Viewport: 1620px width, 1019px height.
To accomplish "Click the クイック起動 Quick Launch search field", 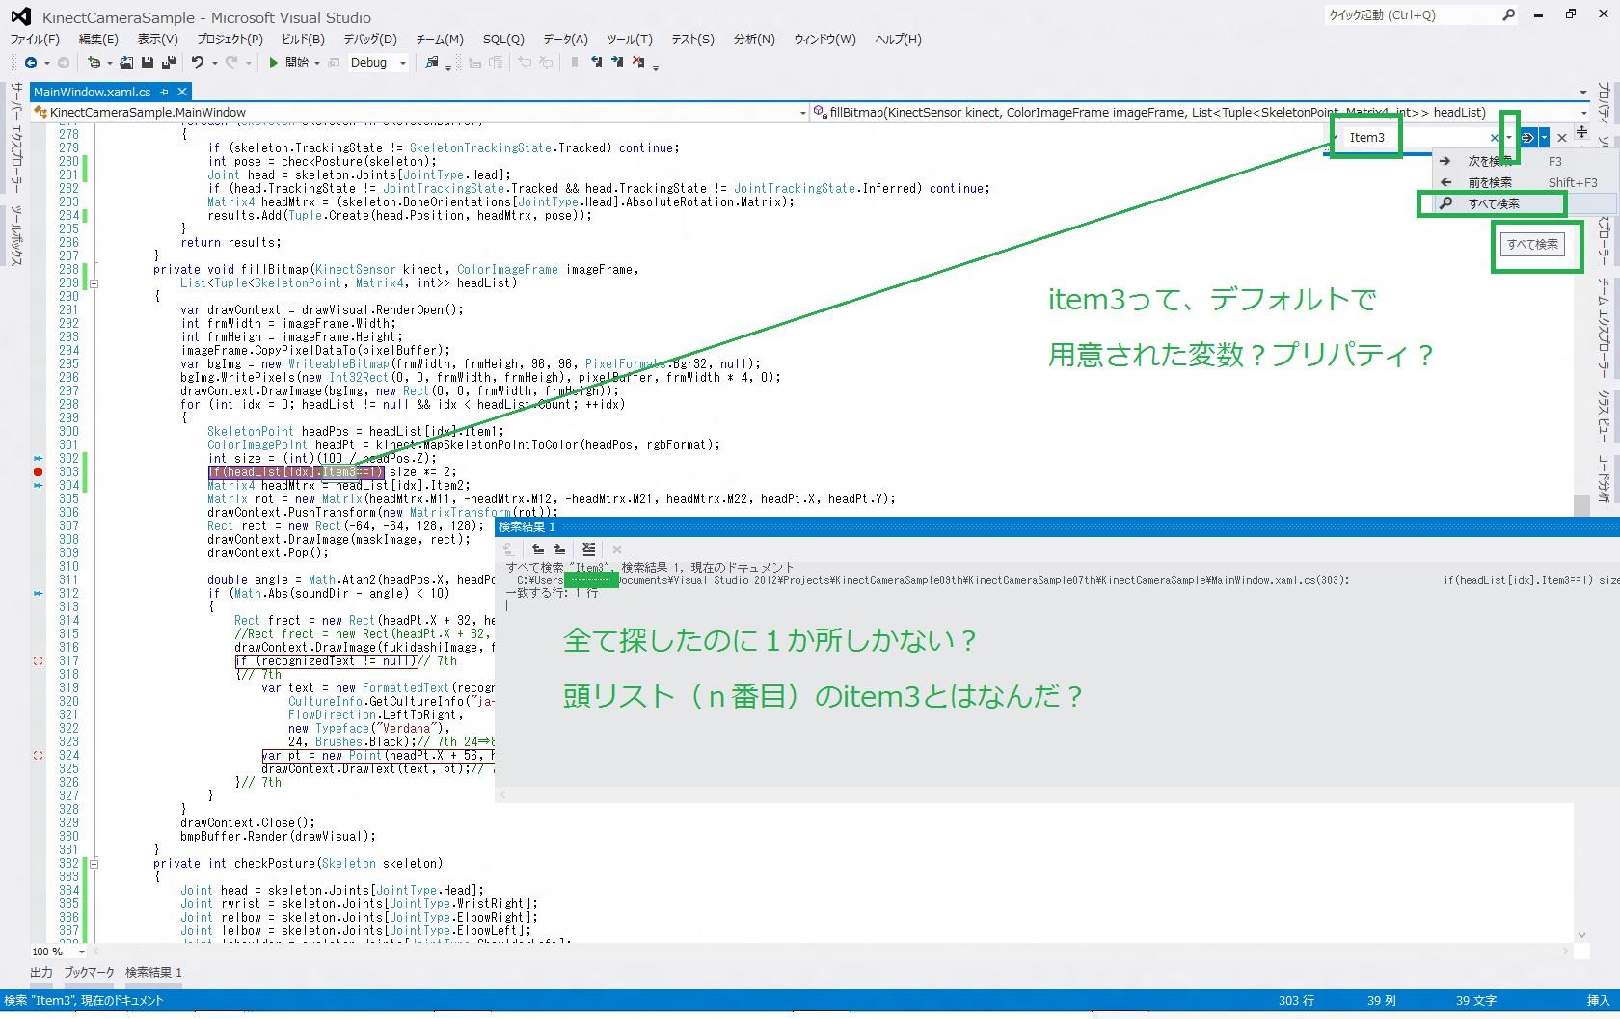I will [x=1412, y=15].
